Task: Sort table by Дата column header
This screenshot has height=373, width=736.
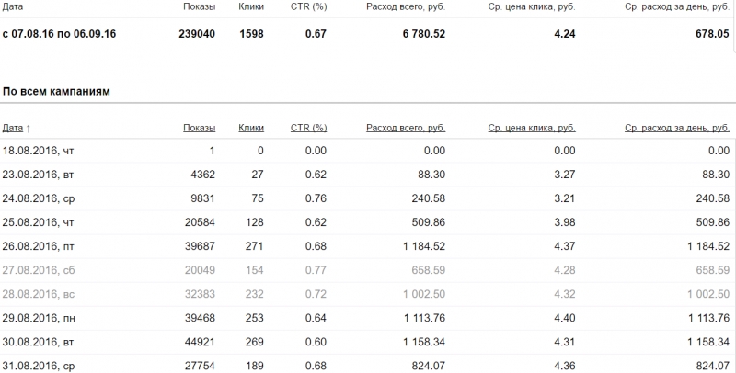Action: click(13, 128)
